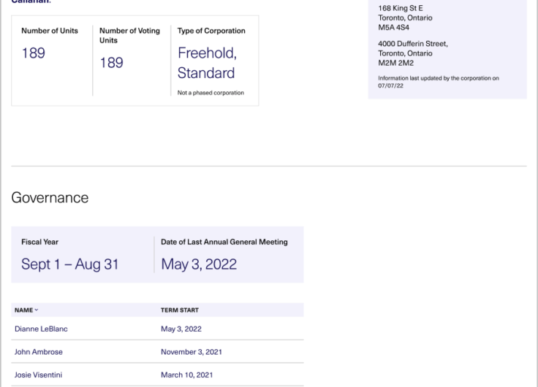The width and height of the screenshot is (538, 387).
Task: Click the 4000 Dufferin Street address
Action: pyautogui.click(x=413, y=53)
